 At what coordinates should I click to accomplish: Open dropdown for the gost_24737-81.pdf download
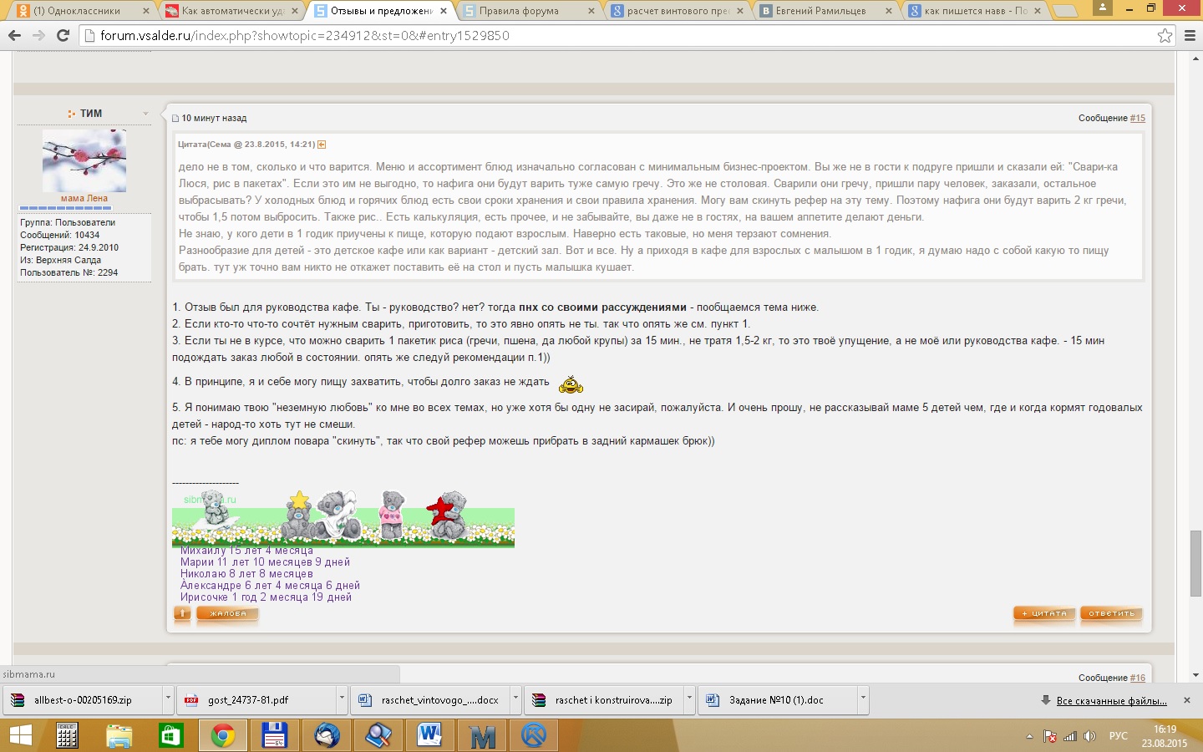342,699
